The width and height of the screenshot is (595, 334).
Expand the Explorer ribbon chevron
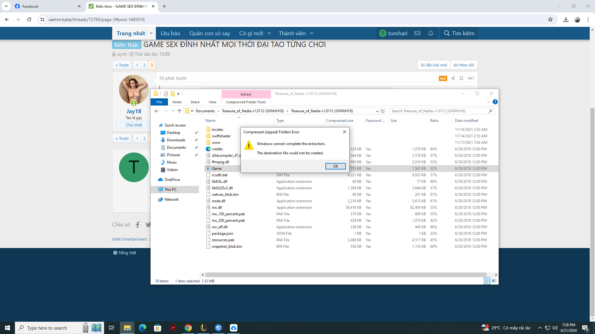(488, 102)
